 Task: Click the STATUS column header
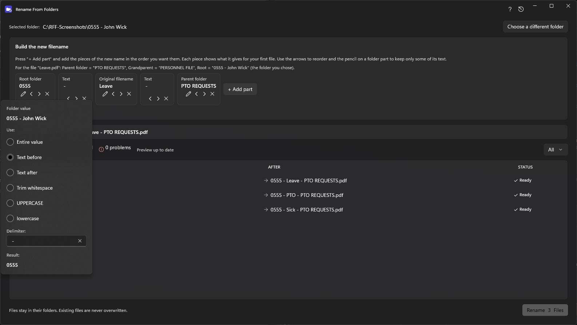click(525, 167)
